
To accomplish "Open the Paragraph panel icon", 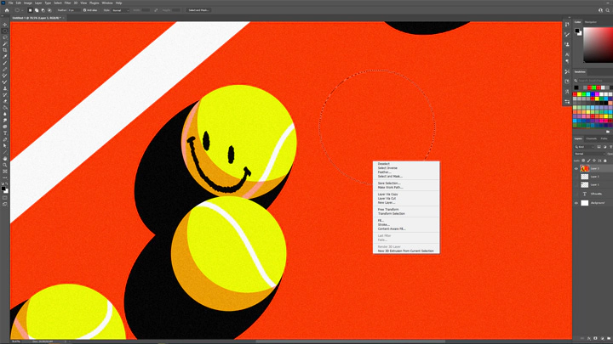I will (567, 61).
